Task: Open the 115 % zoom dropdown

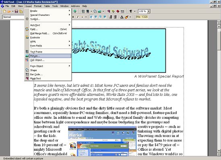Action: (149, 11)
